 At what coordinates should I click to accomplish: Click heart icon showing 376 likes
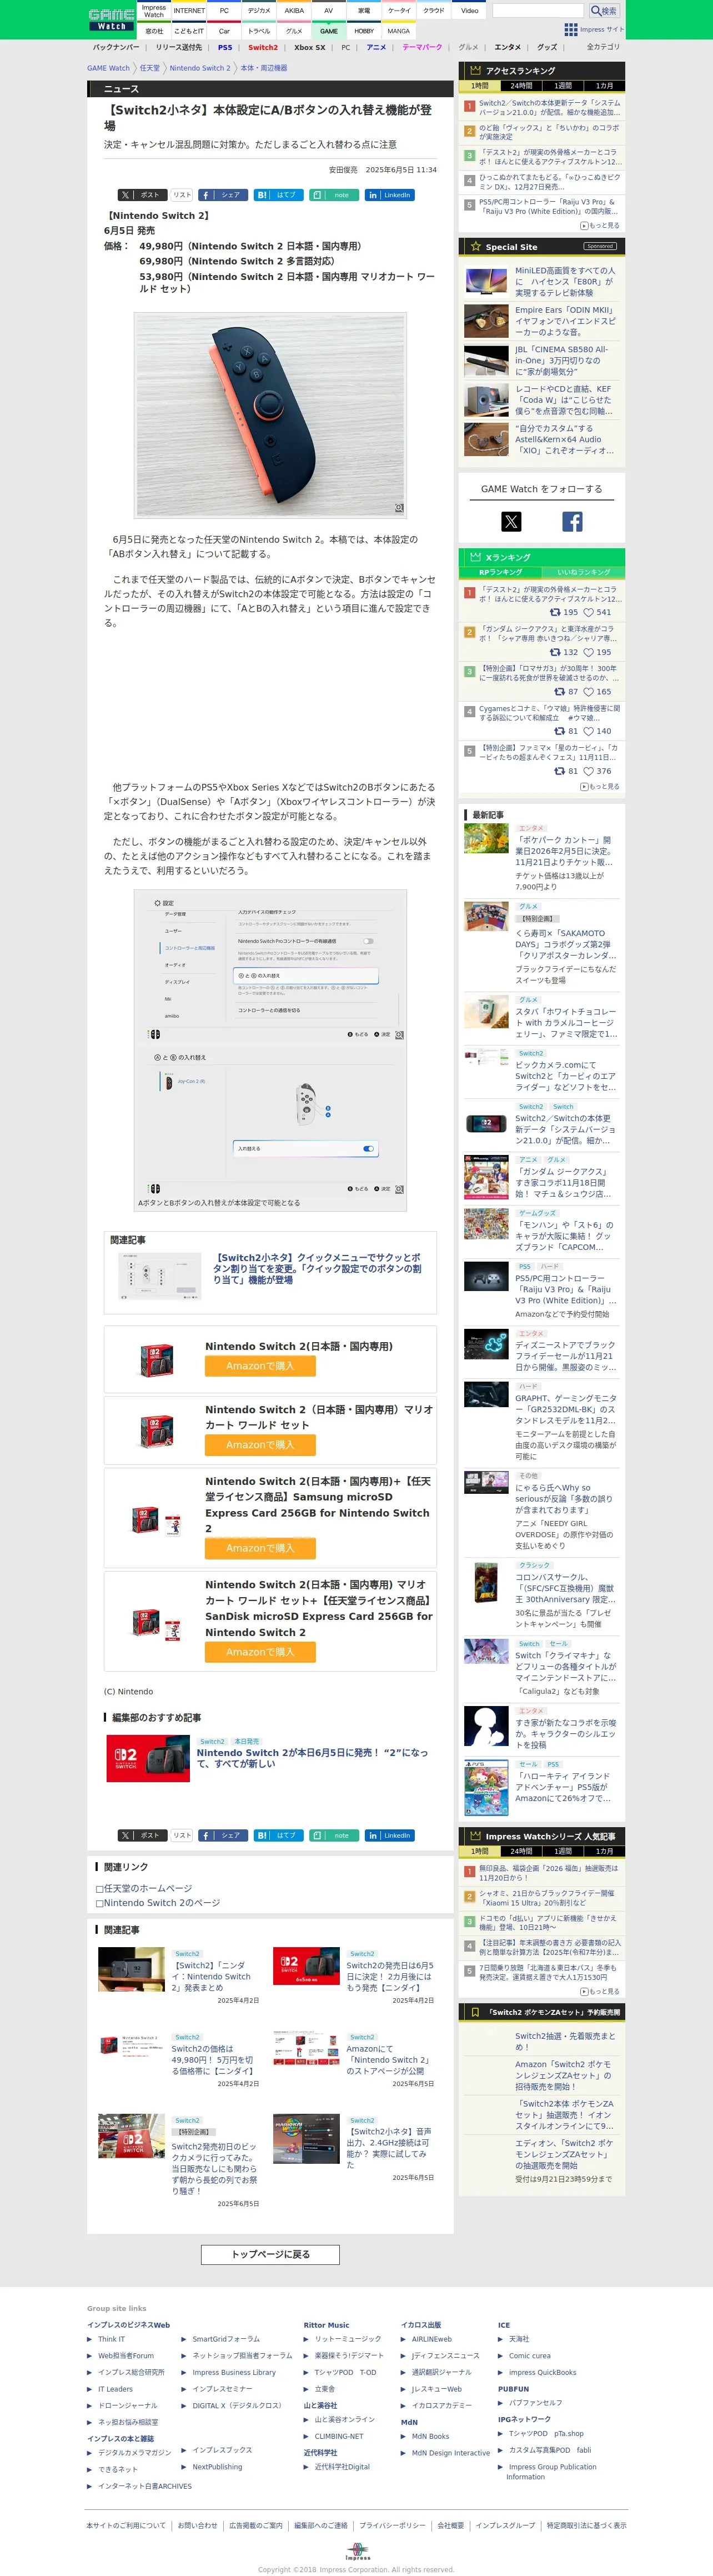pyautogui.click(x=589, y=771)
